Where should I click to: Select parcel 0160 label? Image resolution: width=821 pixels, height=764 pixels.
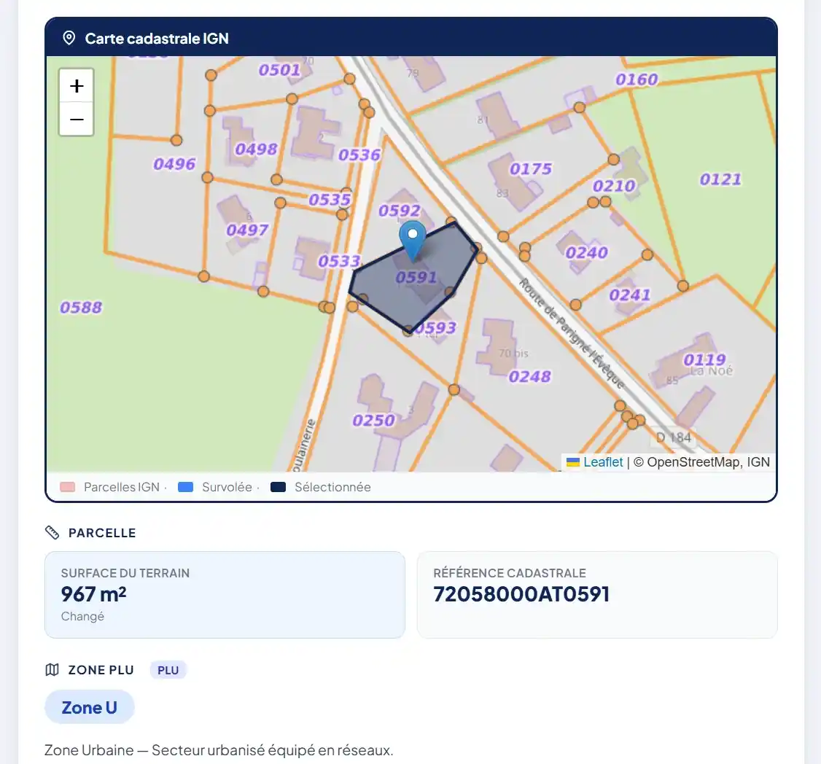click(637, 79)
